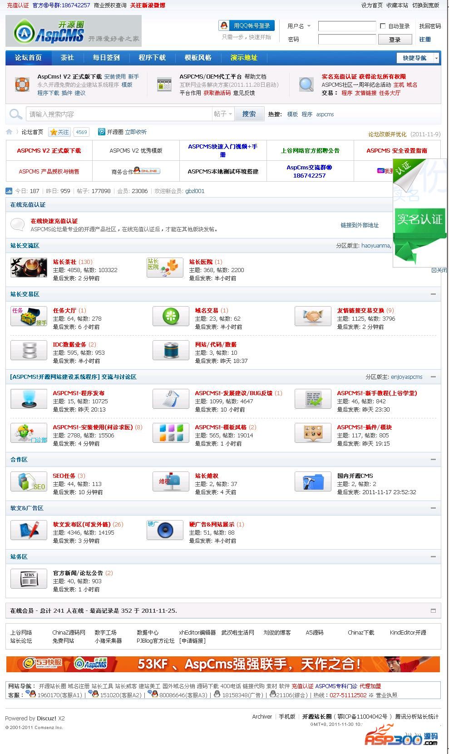Click the 密码 input field

click(x=347, y=40)
